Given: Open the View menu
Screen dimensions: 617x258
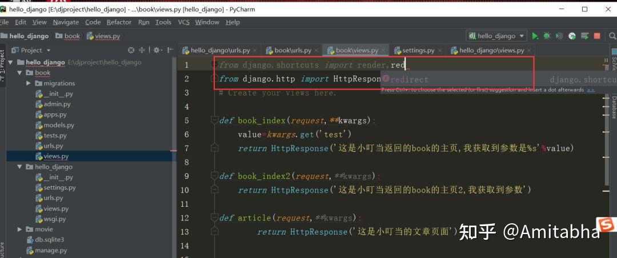Looking at the screenshot, I should pyautogui.click(x=39, y=22).
